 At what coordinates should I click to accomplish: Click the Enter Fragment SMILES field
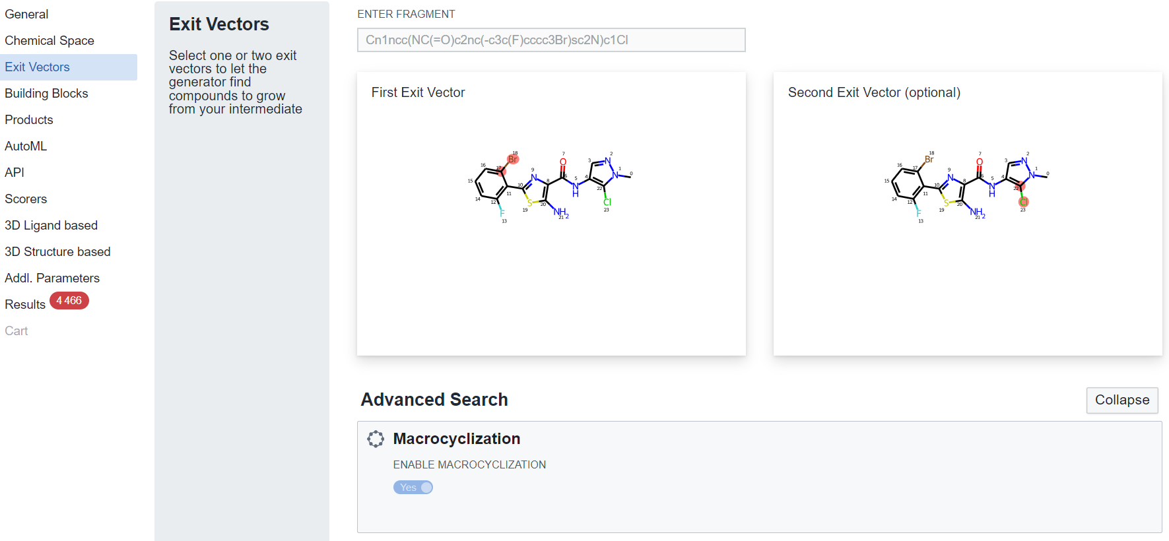coord(551,40)
